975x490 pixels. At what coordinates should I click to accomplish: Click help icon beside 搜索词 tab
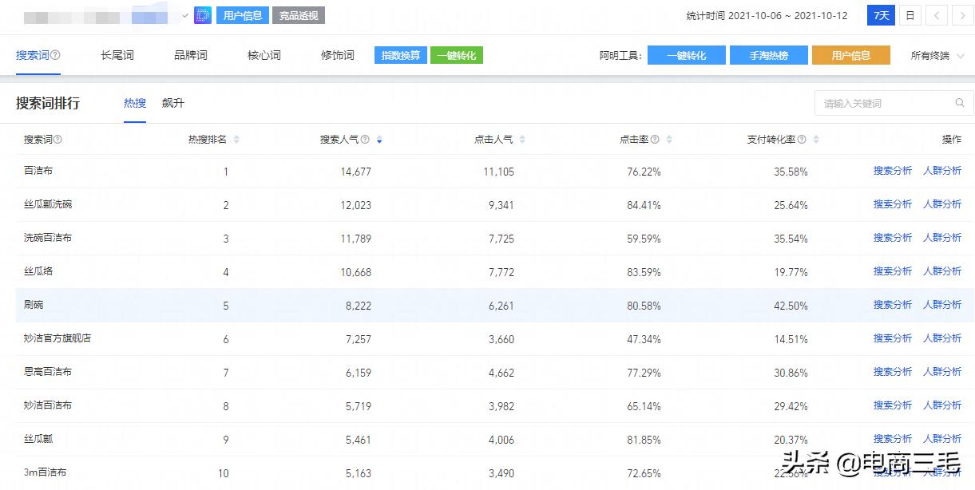pos(56,55)
